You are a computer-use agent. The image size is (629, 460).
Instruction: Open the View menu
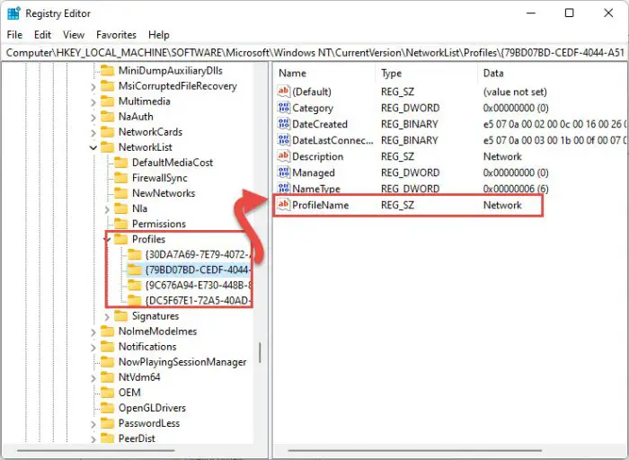(73, 34)
